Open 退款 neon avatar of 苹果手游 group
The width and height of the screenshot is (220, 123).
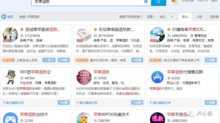(x=157, y=118)
